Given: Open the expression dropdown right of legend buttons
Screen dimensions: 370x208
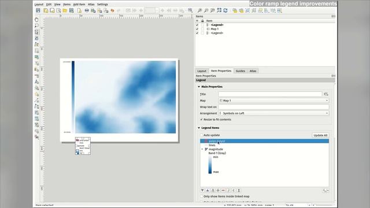Looking at the screenshot, I should click(325, 190).
